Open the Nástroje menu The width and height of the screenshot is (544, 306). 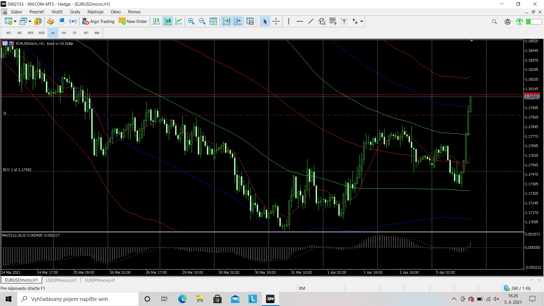95,12
